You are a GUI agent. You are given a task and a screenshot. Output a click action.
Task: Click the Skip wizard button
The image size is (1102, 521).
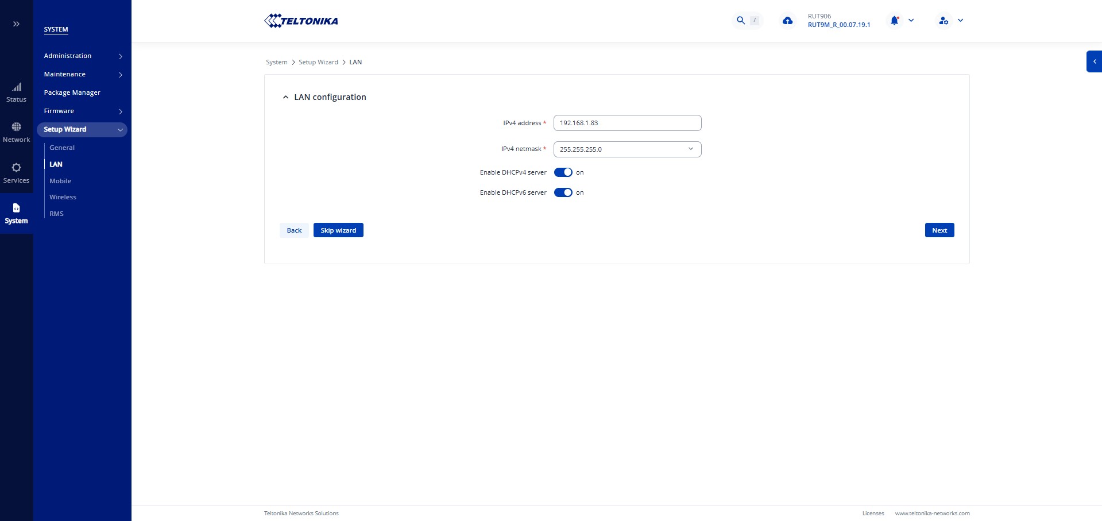pyautogui.click(x=338, y=230)
